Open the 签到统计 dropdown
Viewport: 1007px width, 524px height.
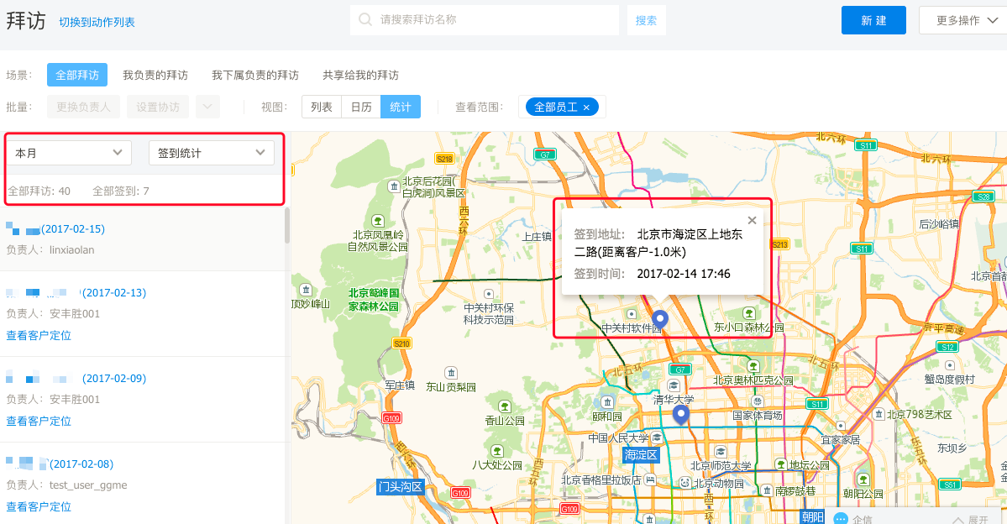tap(211, 153)
